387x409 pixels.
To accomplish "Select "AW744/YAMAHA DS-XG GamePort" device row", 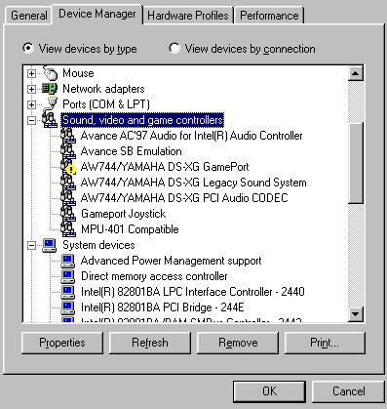I will [165, 167].
